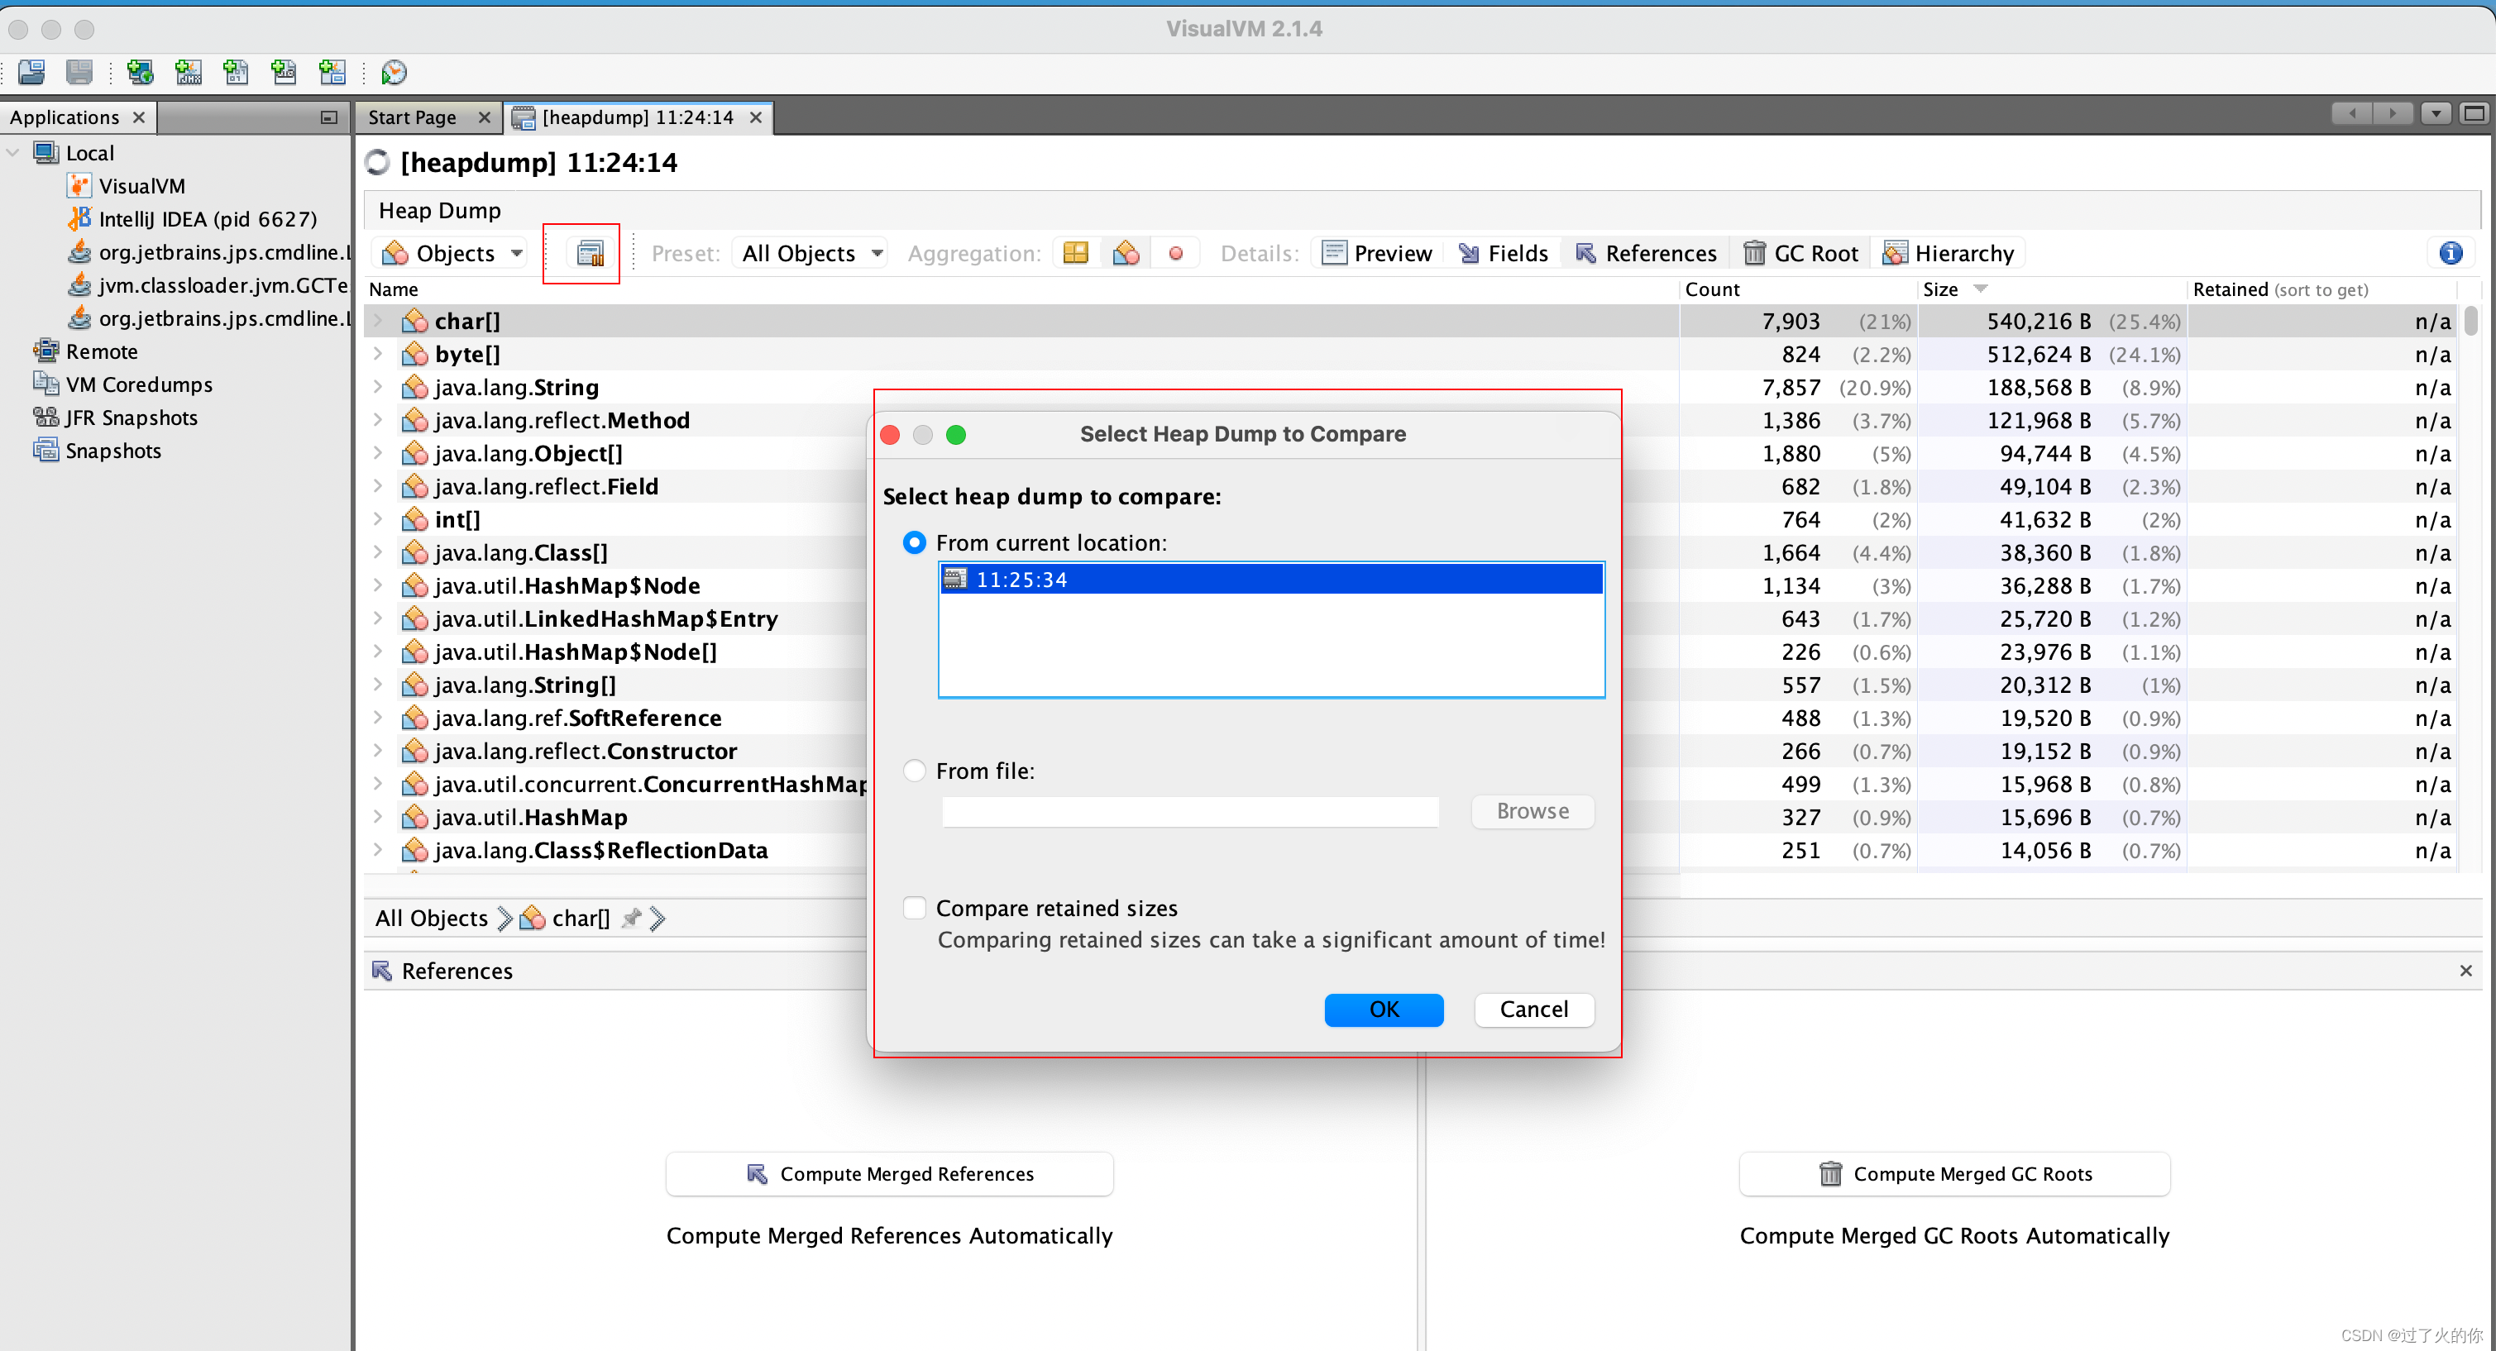The image size is (2496, 1351).
Task: Click Compute Merged References button
Action: coord(888,1174)
